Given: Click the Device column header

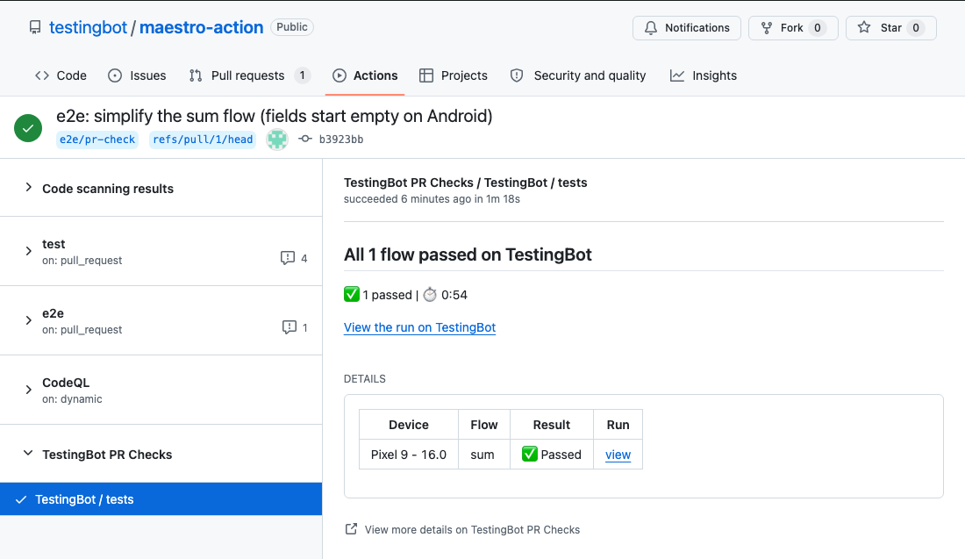Looking at the screenshot, I should [x=409, y=425].
